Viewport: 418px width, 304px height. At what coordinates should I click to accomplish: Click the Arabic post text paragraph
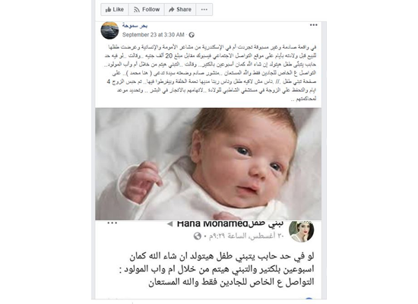tap(211, 73)
